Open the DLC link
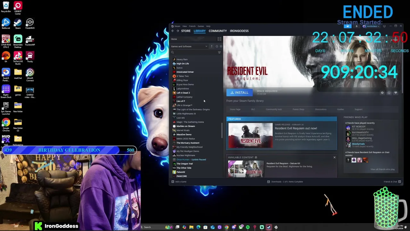Viewport: 410px width, 231px height. pos(253,109)
